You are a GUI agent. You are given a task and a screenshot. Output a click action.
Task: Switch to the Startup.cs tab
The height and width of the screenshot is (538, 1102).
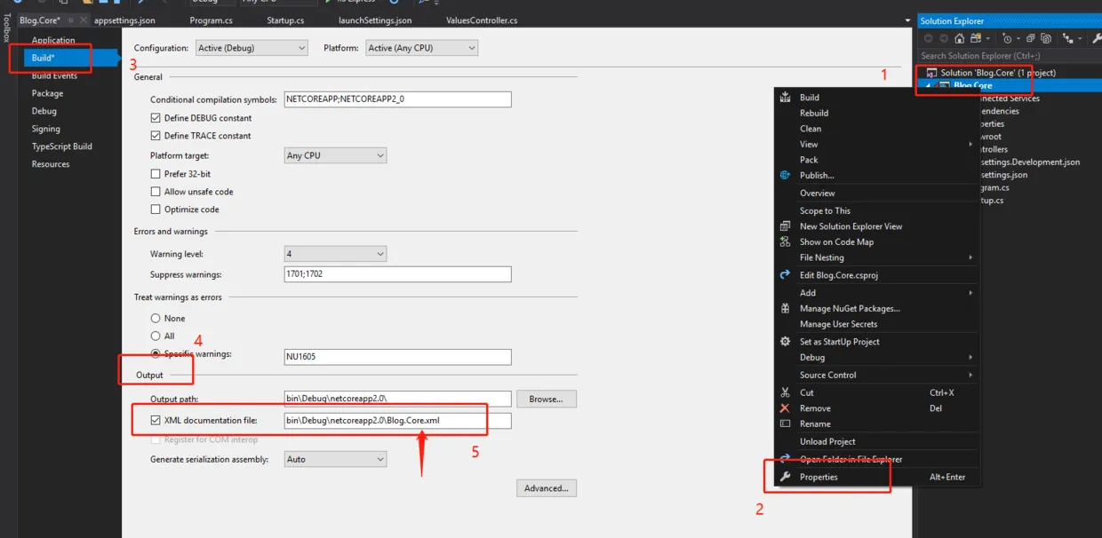click(x=285, y=20)
